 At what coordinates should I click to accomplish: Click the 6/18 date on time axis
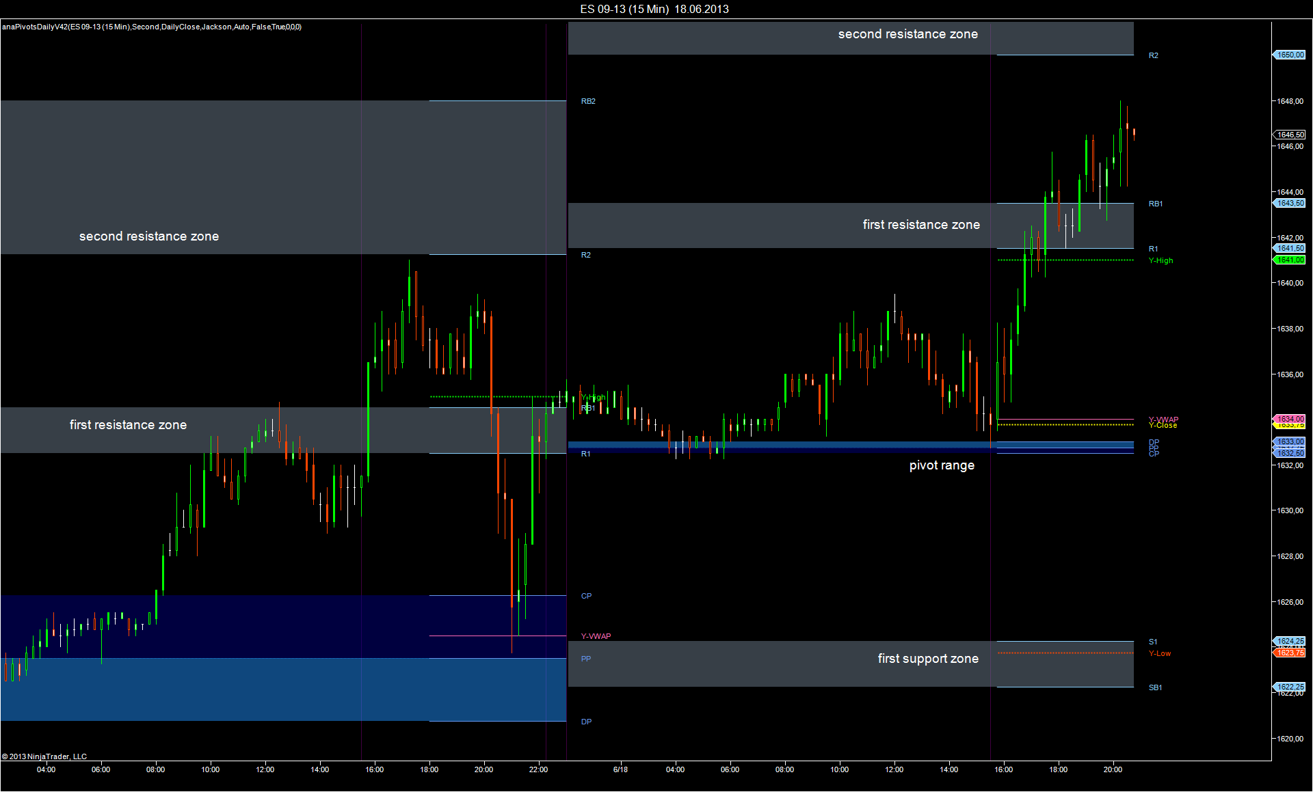(620, 769)
